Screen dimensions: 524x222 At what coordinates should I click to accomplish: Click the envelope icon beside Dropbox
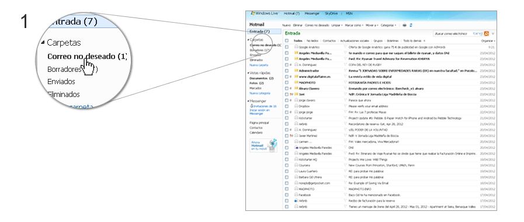coord(296,106)
